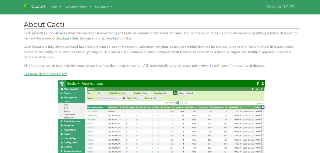The height and width of the screenshot is (153, 320).
Task: Check the vhost04 row checkbox
Action: (262, 136)
